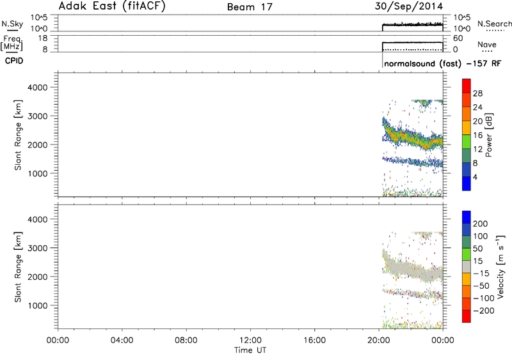Click the blue bottom of Power color bar

pyautogui.click(x=467, y=183)
